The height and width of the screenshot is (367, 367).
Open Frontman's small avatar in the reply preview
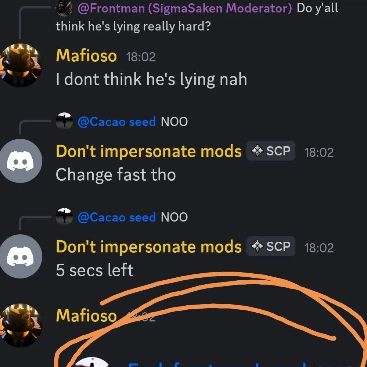tap(64, 8)
